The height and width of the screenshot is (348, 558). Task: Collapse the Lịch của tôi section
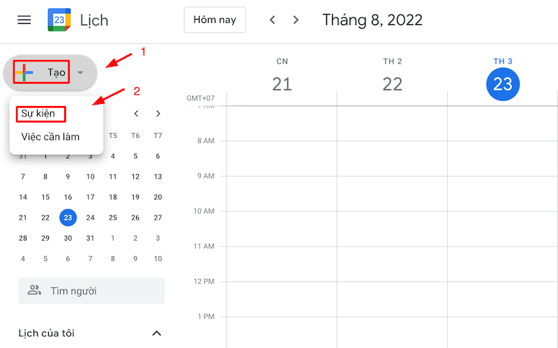coord(157,333)
